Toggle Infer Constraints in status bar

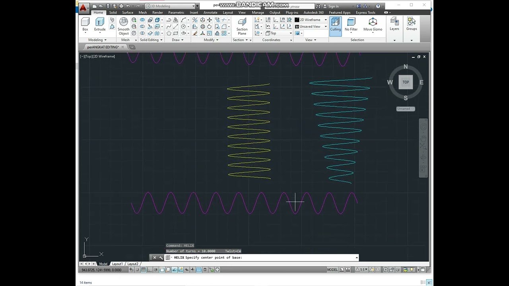131,270
